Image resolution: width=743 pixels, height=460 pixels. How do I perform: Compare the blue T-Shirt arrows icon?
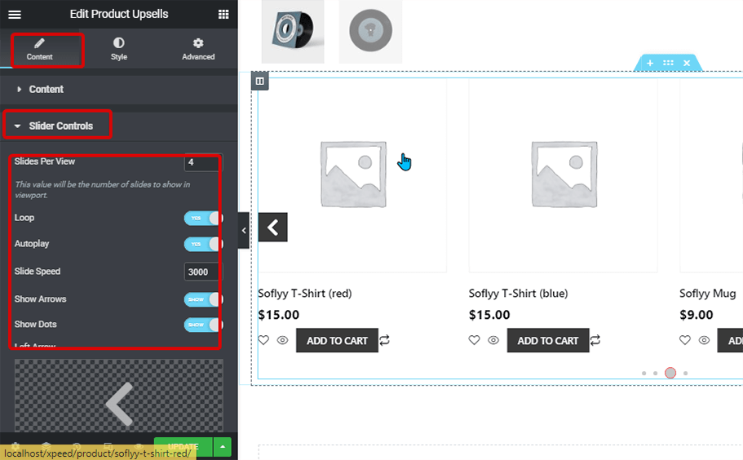pyautogui.click(x=595, y=340)
